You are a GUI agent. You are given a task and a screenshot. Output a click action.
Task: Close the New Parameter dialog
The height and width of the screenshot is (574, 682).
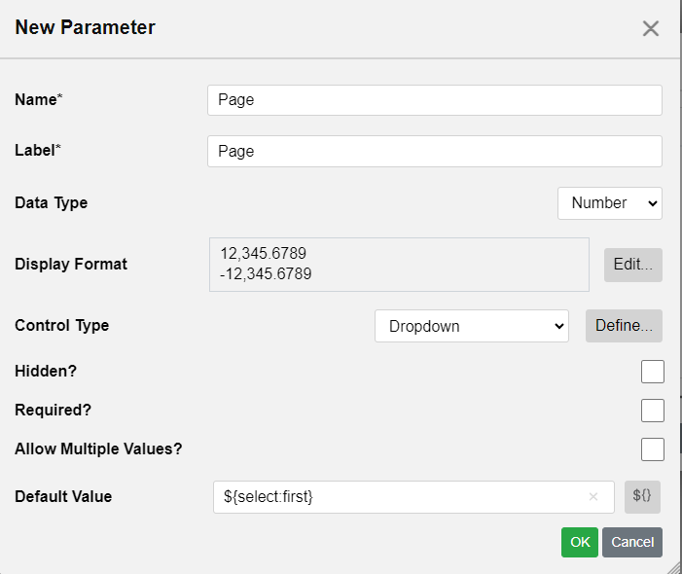point(650,29)
